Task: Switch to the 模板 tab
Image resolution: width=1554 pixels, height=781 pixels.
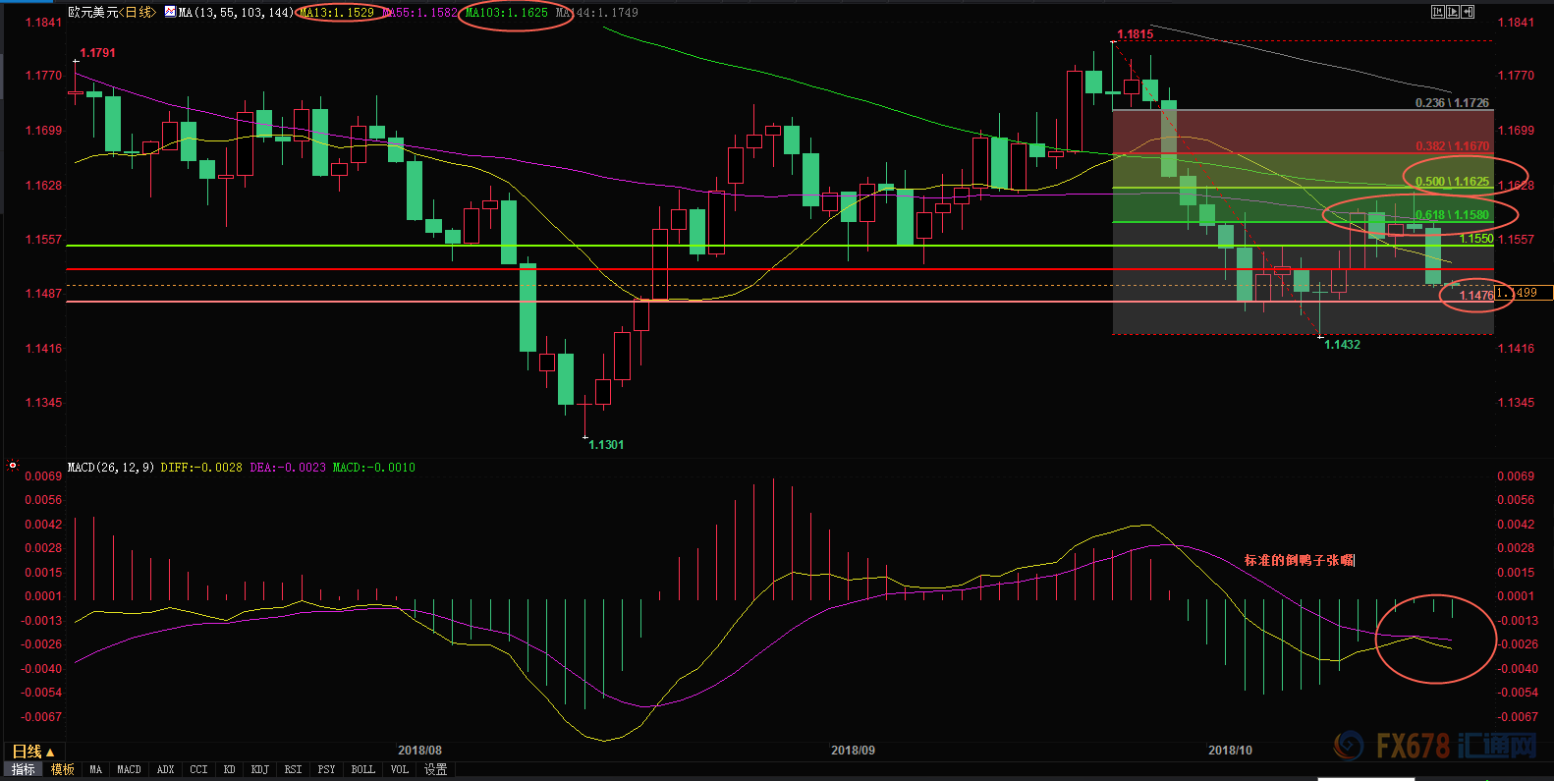Action: point(63,769)
